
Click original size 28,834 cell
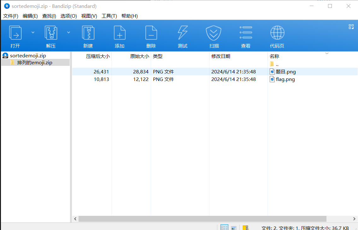(141, 72)
